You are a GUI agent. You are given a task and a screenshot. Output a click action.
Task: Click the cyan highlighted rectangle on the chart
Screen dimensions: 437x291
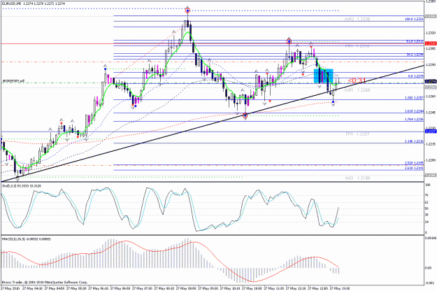[x=323, y=76]
